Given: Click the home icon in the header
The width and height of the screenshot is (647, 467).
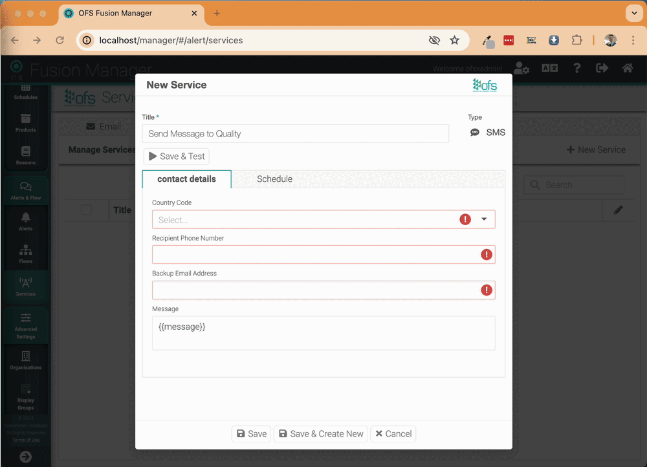Looking at the screenshot, I should (627, 68).
